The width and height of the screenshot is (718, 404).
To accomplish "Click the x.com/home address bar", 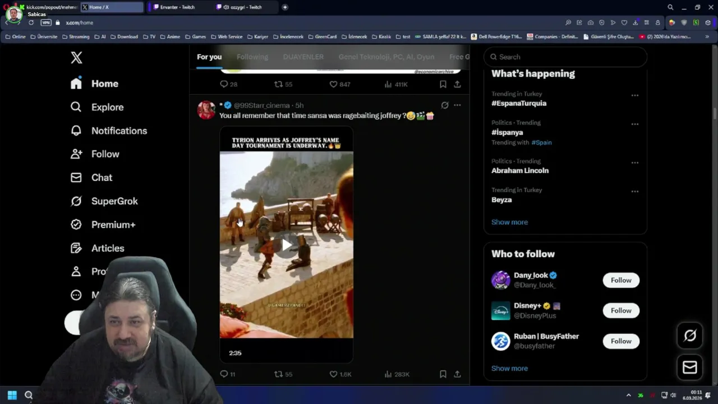I will pos(79,22).
